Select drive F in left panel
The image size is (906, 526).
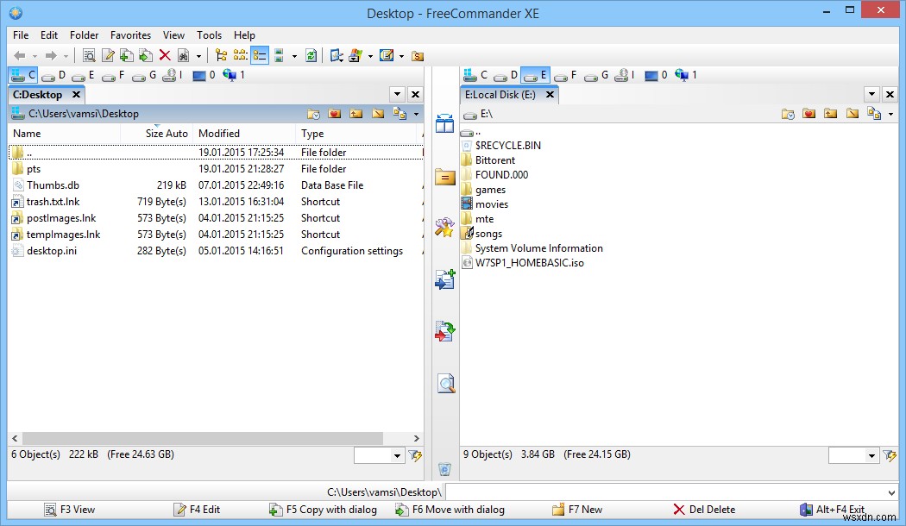114,75
